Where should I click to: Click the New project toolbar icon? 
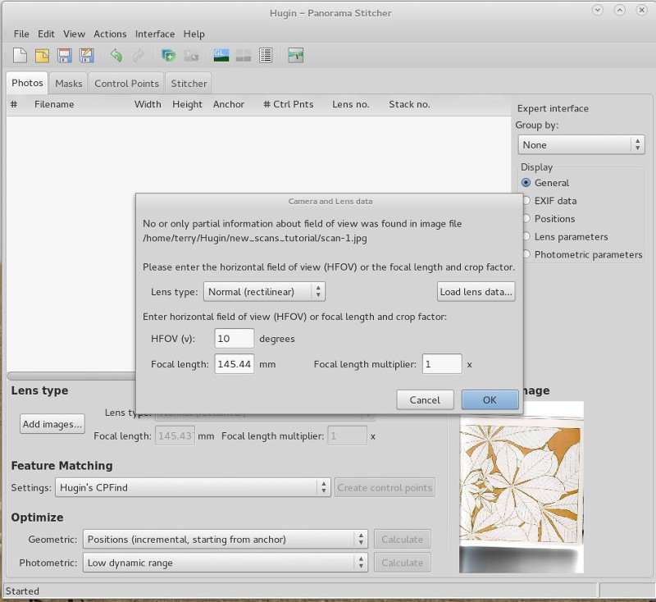tap(20, 55)
